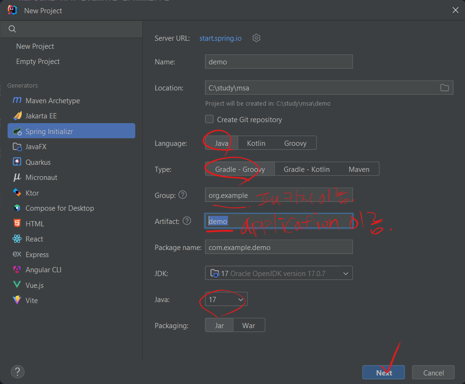
Task: Select Compose for Desktop label
Action: pyautogui.click(x=60, y=208)
